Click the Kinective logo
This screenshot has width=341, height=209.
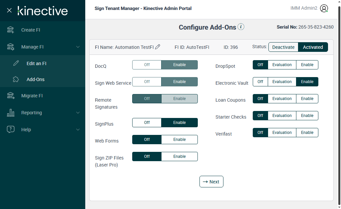tap(43, 11)
